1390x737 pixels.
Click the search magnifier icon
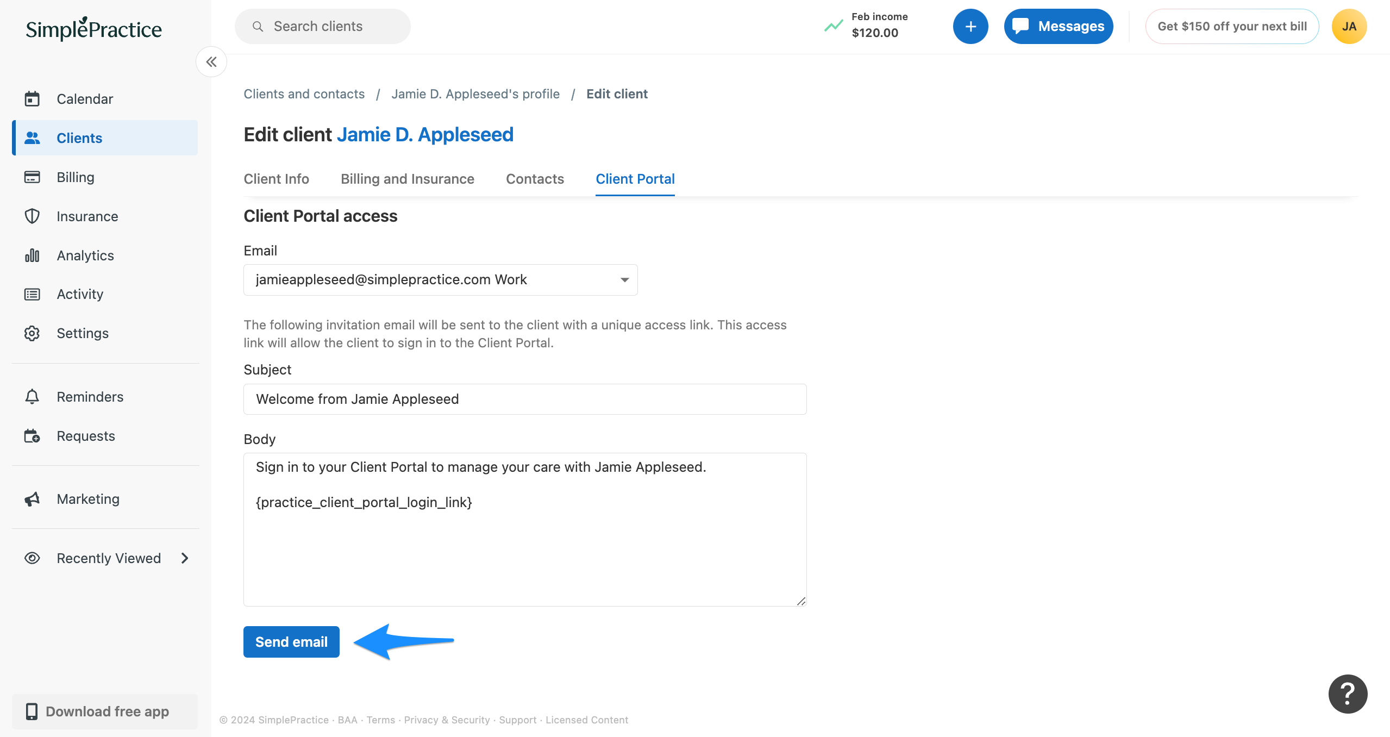[x=258, y=26]
